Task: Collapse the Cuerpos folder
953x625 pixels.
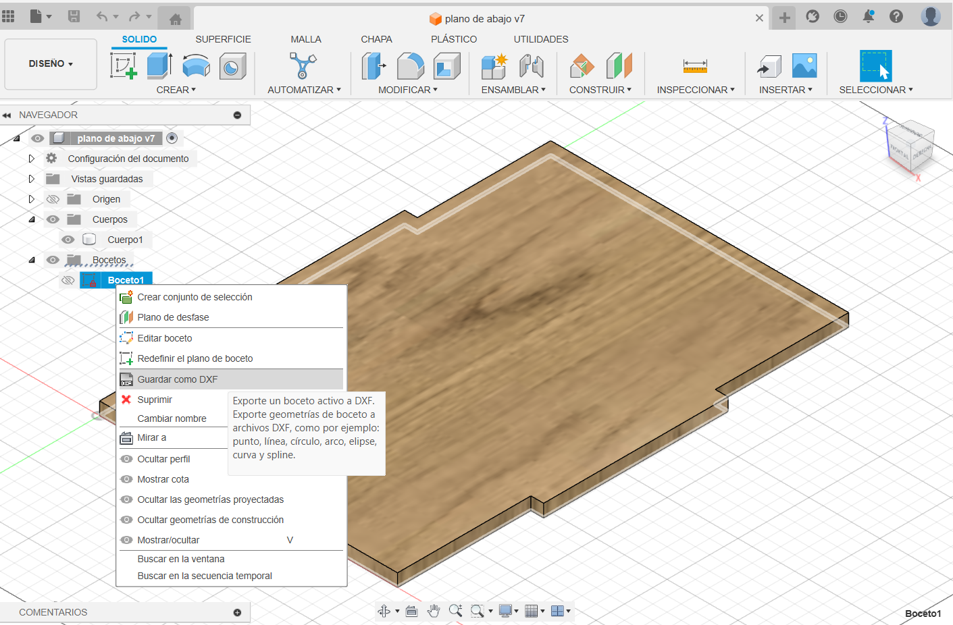Action: point(31,219)
